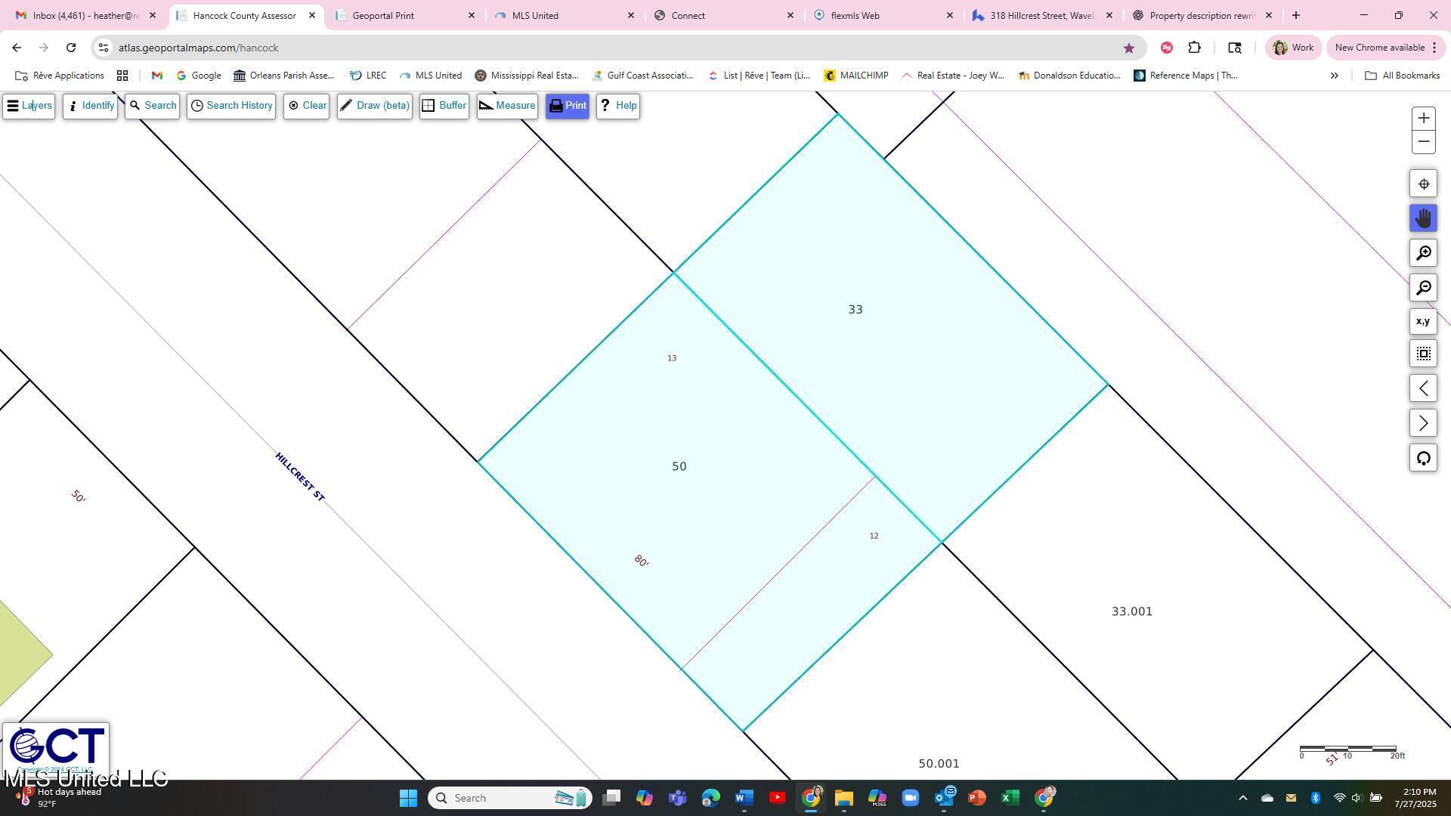This screenshot has width=1451, height=816.
Task: Click the Print button
Action: coord(567,106)
